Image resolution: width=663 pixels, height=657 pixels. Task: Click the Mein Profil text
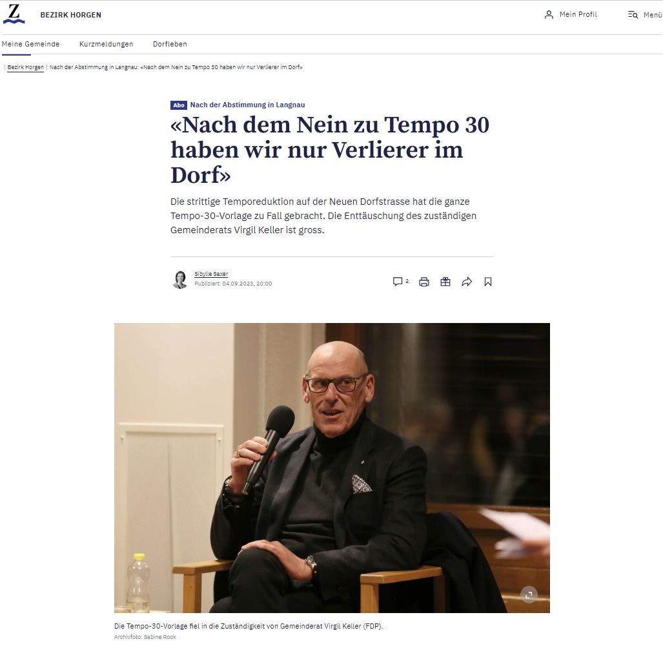578,14
